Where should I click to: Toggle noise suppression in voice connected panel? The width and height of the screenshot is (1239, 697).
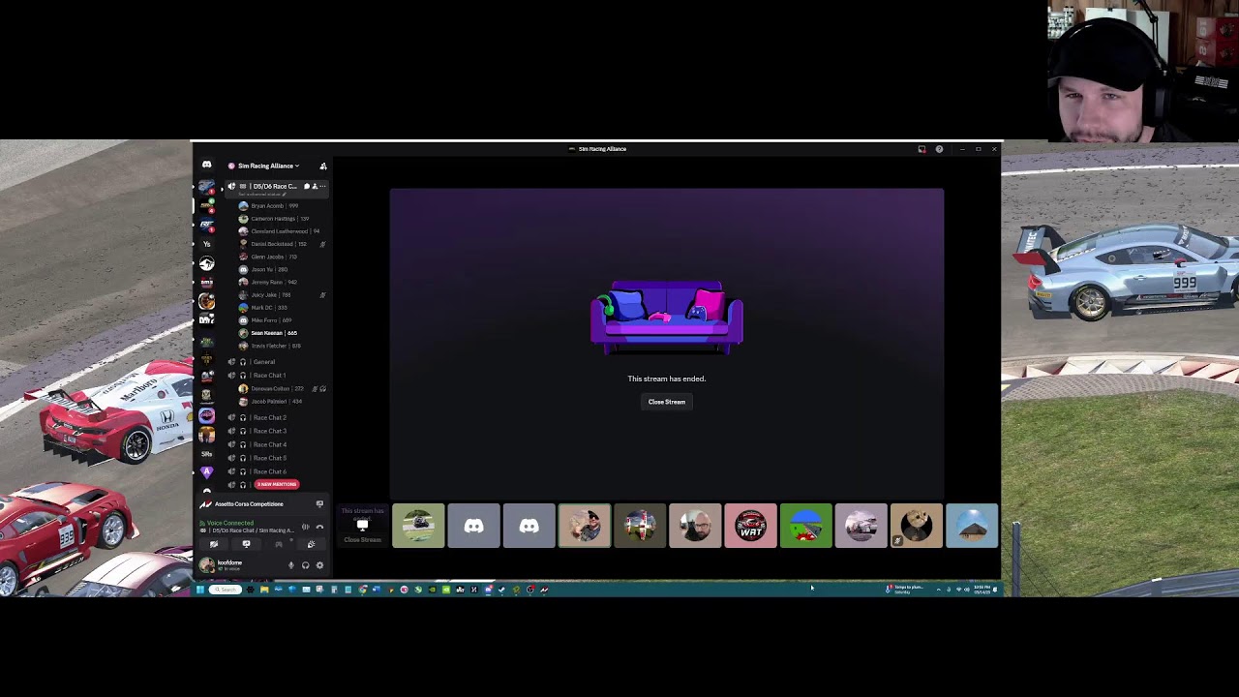(305, 527)
